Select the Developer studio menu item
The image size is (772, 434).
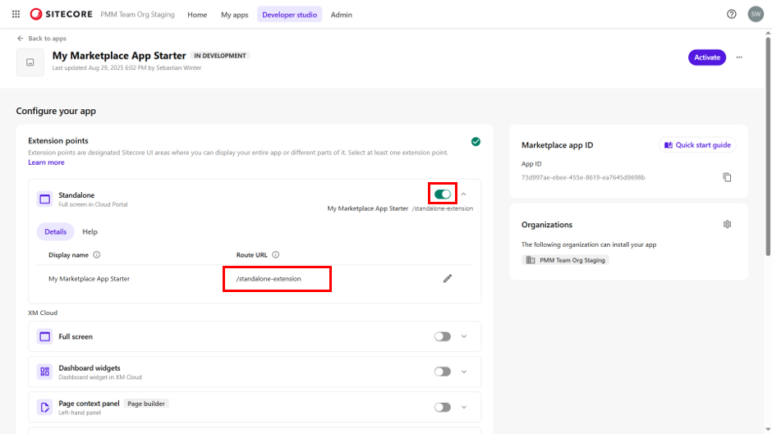[289, 15]
